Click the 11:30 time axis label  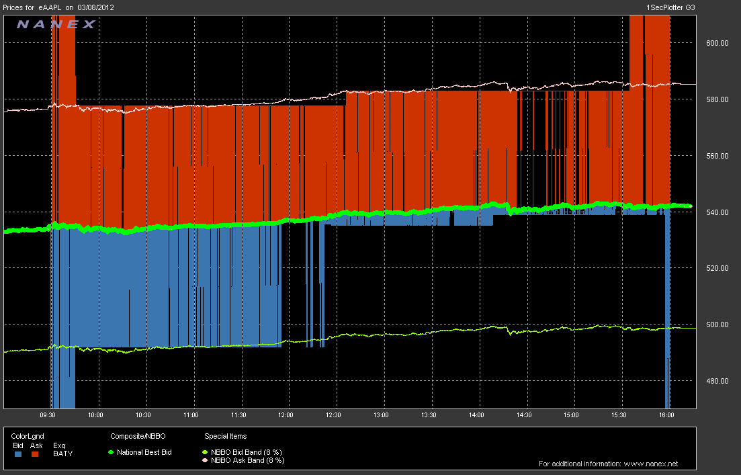tap(238, 415)
